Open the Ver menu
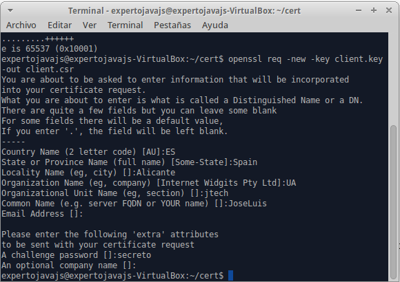This screenshot has width=400, height=282. (x=90, y=25)
